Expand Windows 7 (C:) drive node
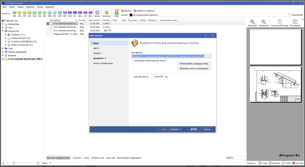 pos(6,34)
